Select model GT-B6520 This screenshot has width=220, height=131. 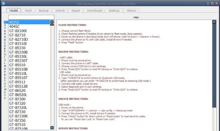pos(29,91)
